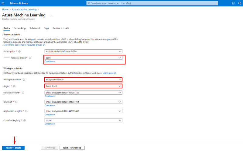Open Learn more about Azure resource groups
This screenshot has height=151, width=243.
tap(24, 45)
